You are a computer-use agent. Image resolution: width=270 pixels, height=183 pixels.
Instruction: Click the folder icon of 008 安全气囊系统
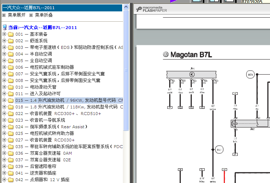[x=11, y=80]
